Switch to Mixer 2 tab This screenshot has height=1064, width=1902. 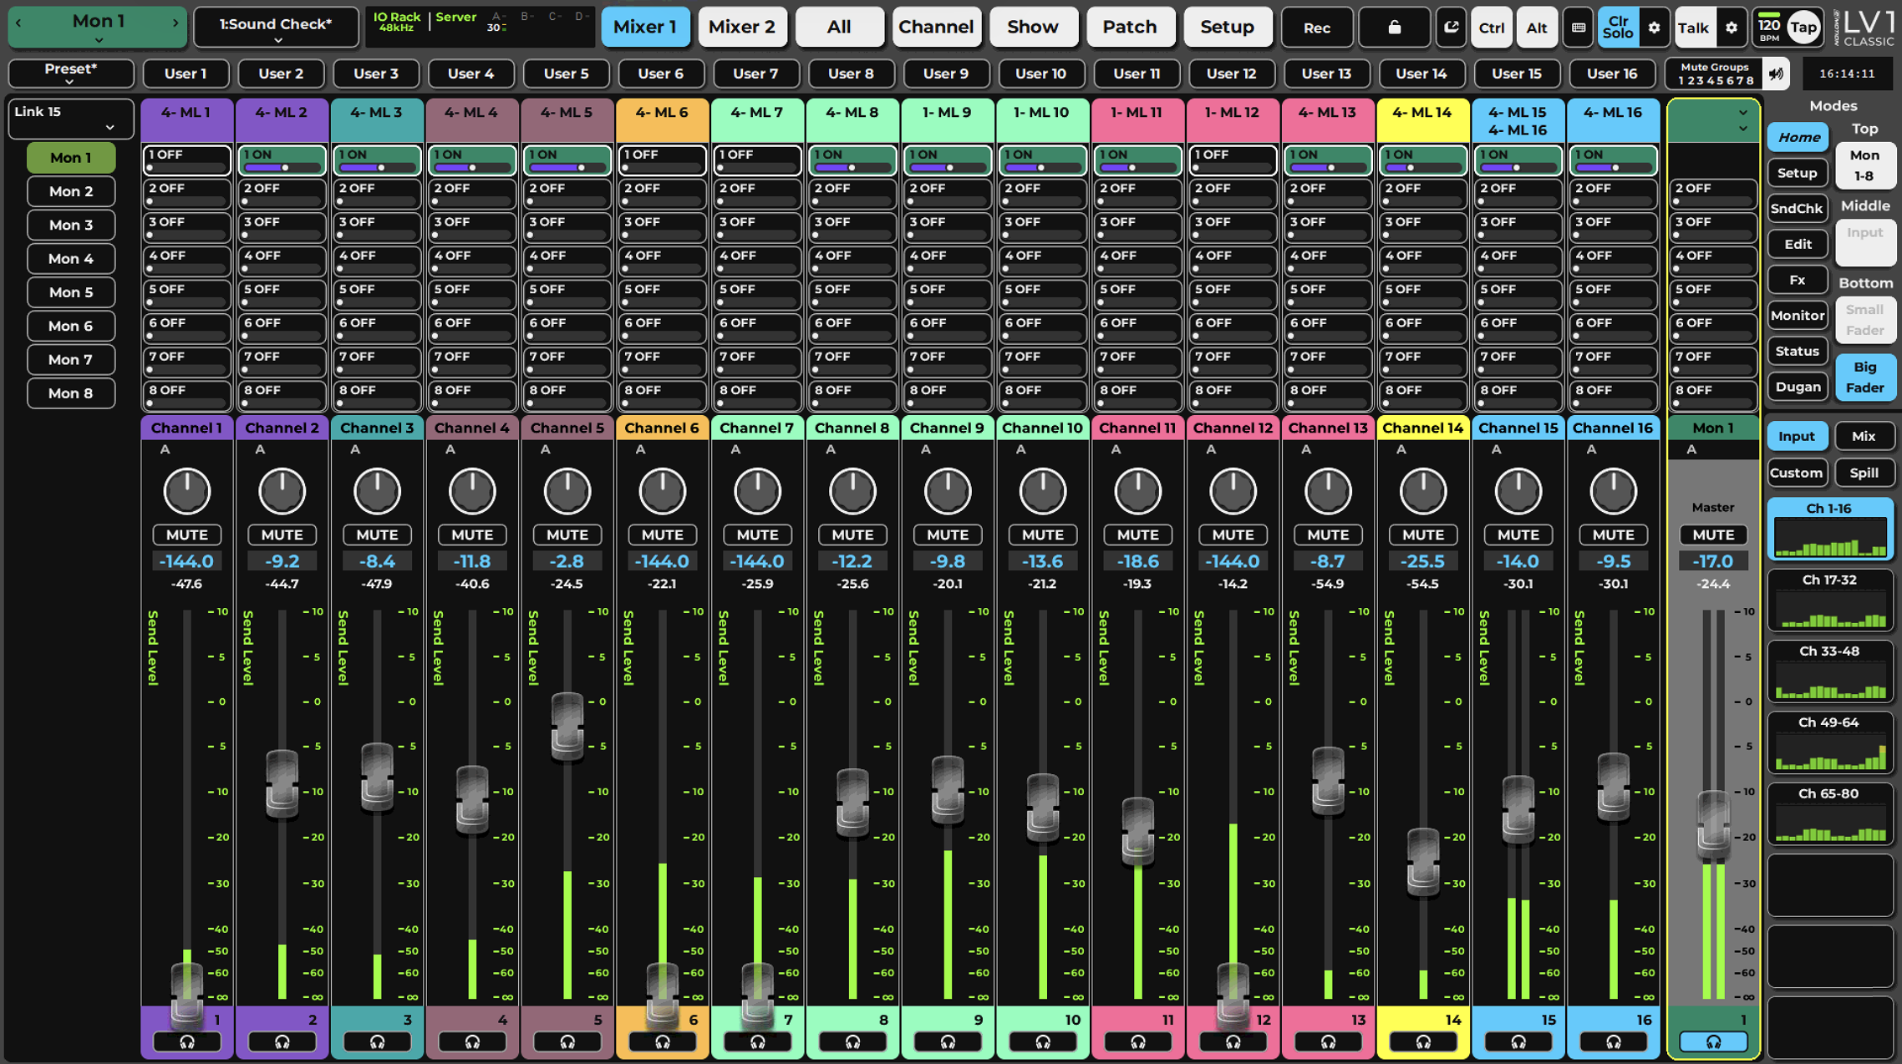(x=742, y=27)
